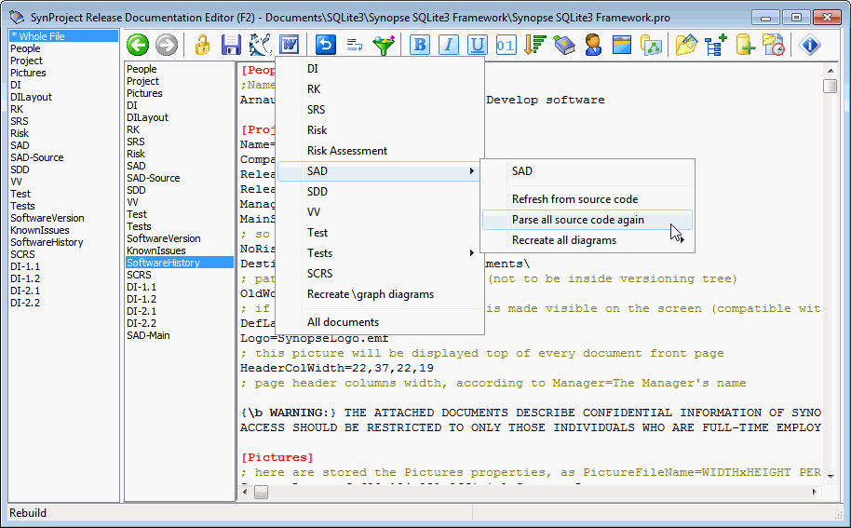Viewport: 851px width, 528px height.
Task: Select Risk Assessment in the menu
Action: coord(347,151)
